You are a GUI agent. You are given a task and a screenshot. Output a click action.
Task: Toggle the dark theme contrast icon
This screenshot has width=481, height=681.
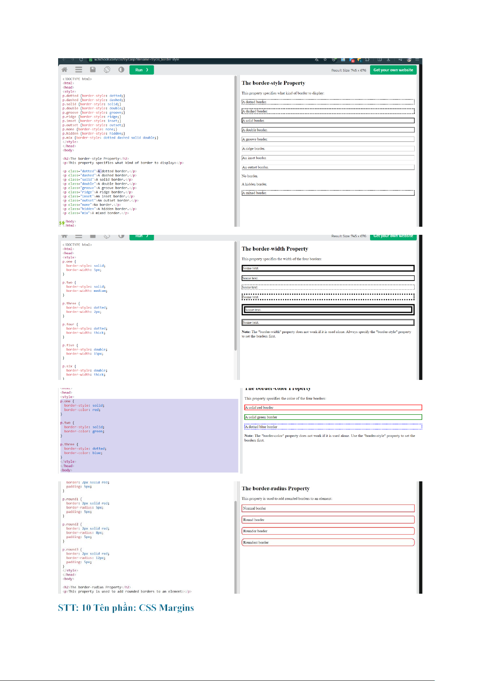(x=121, y=70)
